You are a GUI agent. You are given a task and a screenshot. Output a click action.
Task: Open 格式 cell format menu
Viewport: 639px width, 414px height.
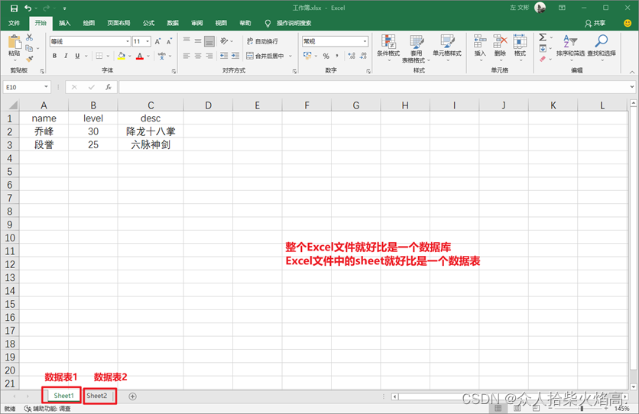[520, 48]
